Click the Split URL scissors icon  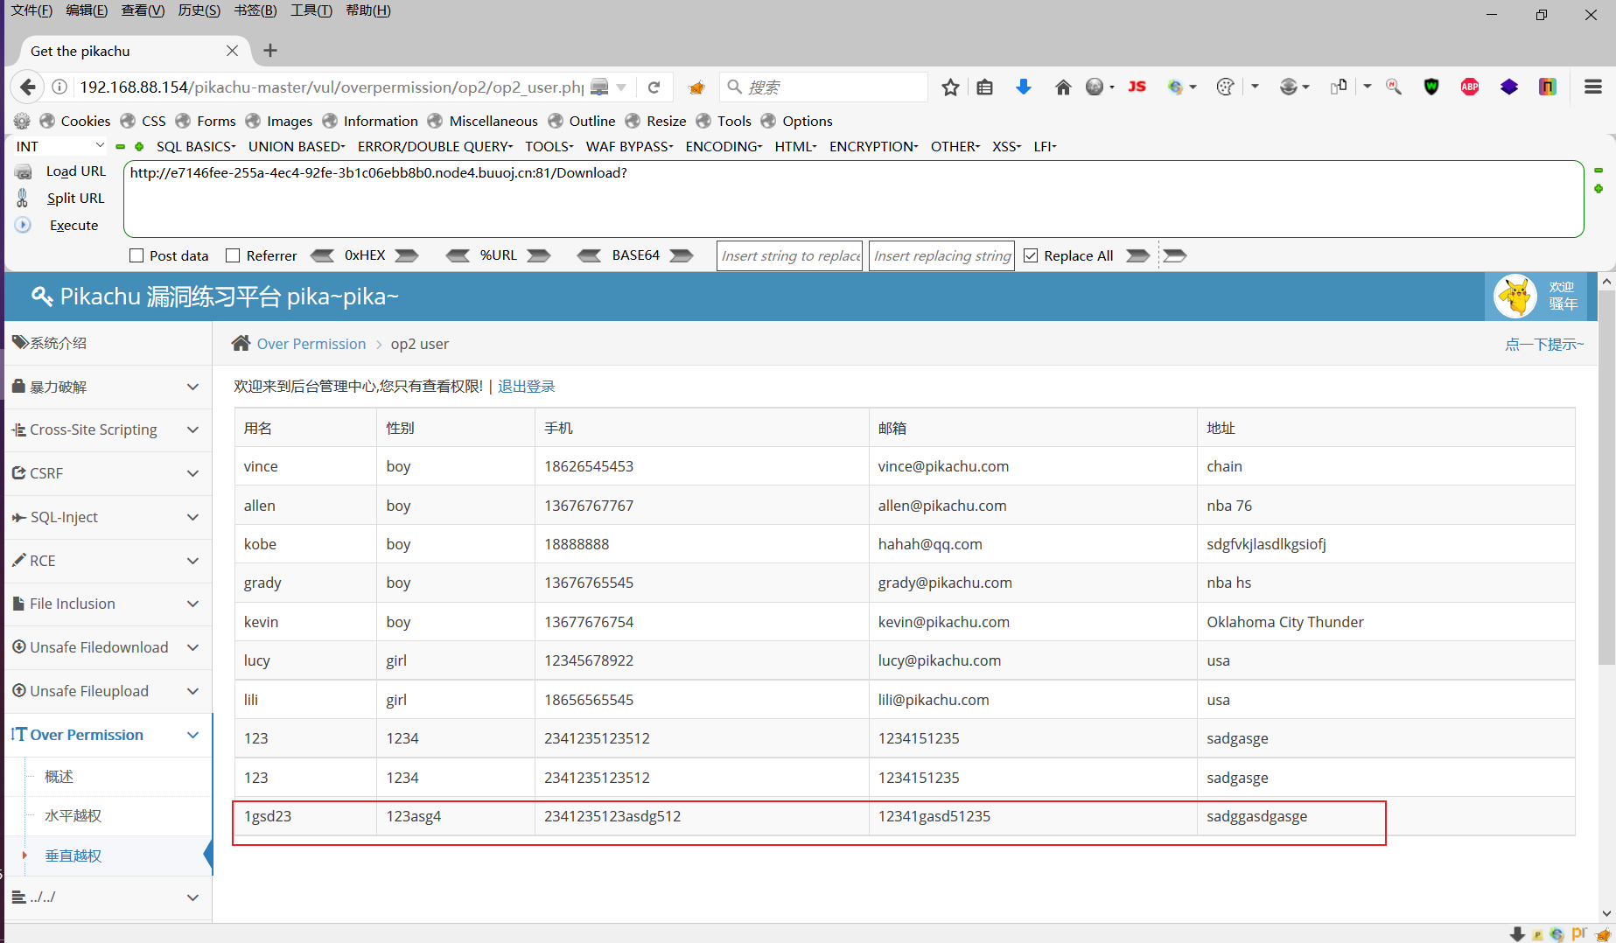click(x=23, y=198)
